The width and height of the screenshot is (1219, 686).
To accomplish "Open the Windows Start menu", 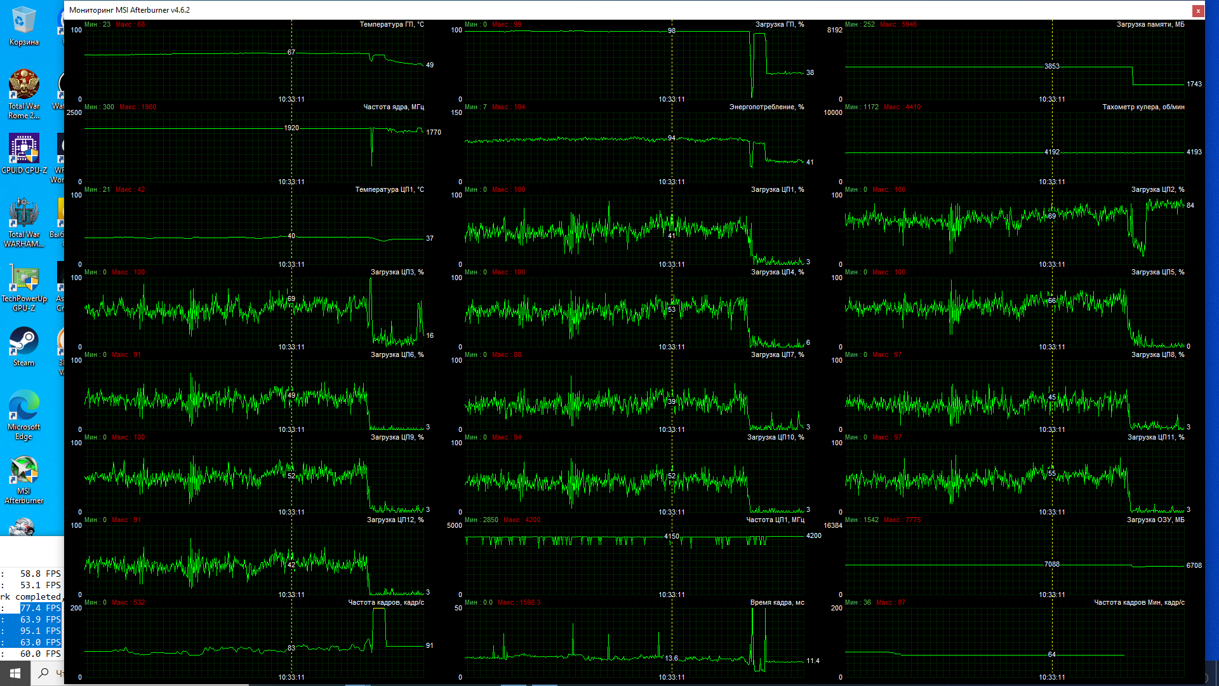I will click(15, 673).
